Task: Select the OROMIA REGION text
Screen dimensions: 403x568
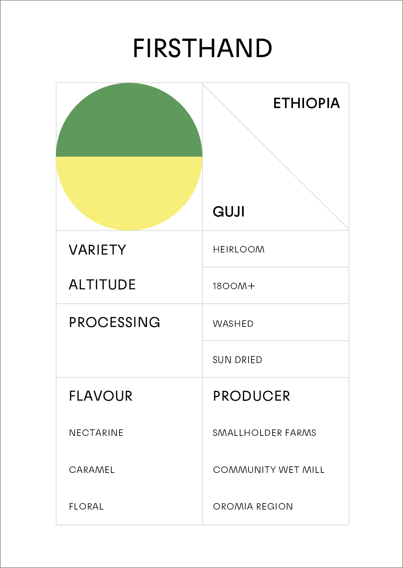Action: pyautogui.click(x=253, y=506)
